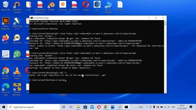
Task: Select the This PC shortcut icon
Action: [108, 7]
